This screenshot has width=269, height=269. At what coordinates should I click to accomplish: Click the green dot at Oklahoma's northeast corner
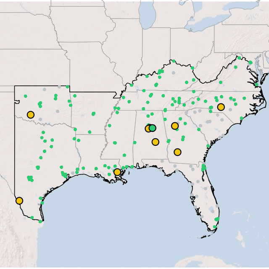[67, 87]
